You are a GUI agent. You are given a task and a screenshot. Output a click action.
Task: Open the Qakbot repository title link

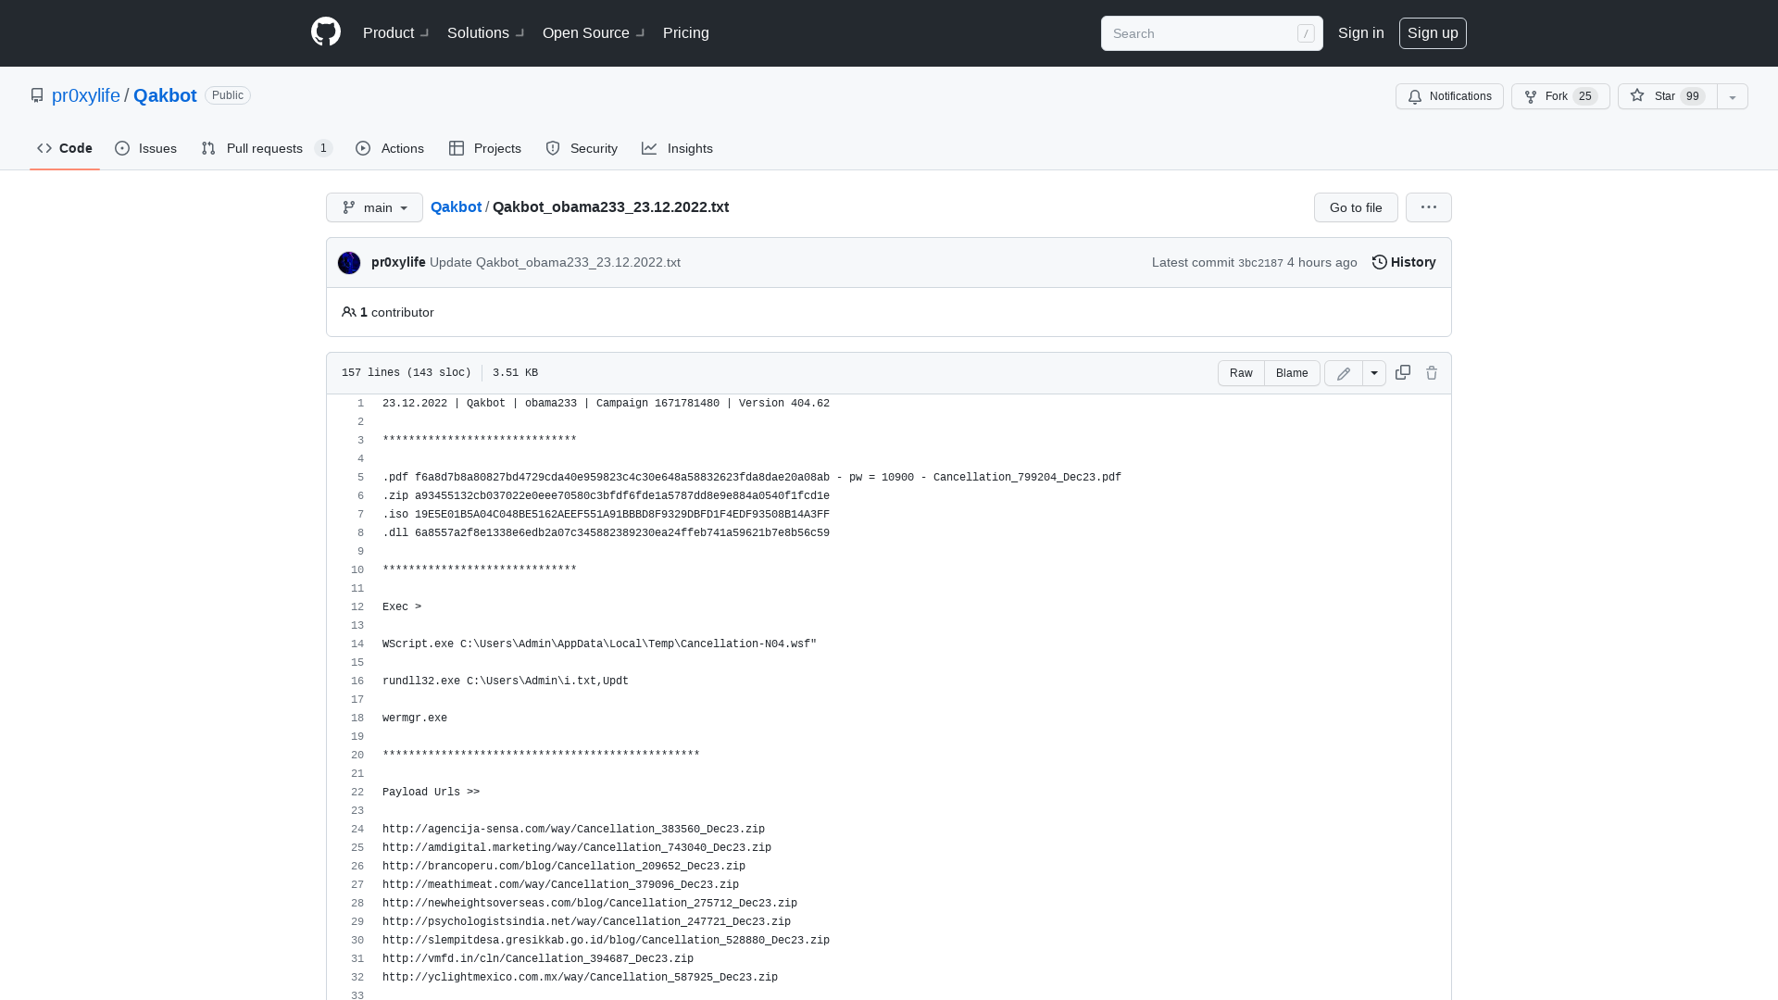[165, 95]
